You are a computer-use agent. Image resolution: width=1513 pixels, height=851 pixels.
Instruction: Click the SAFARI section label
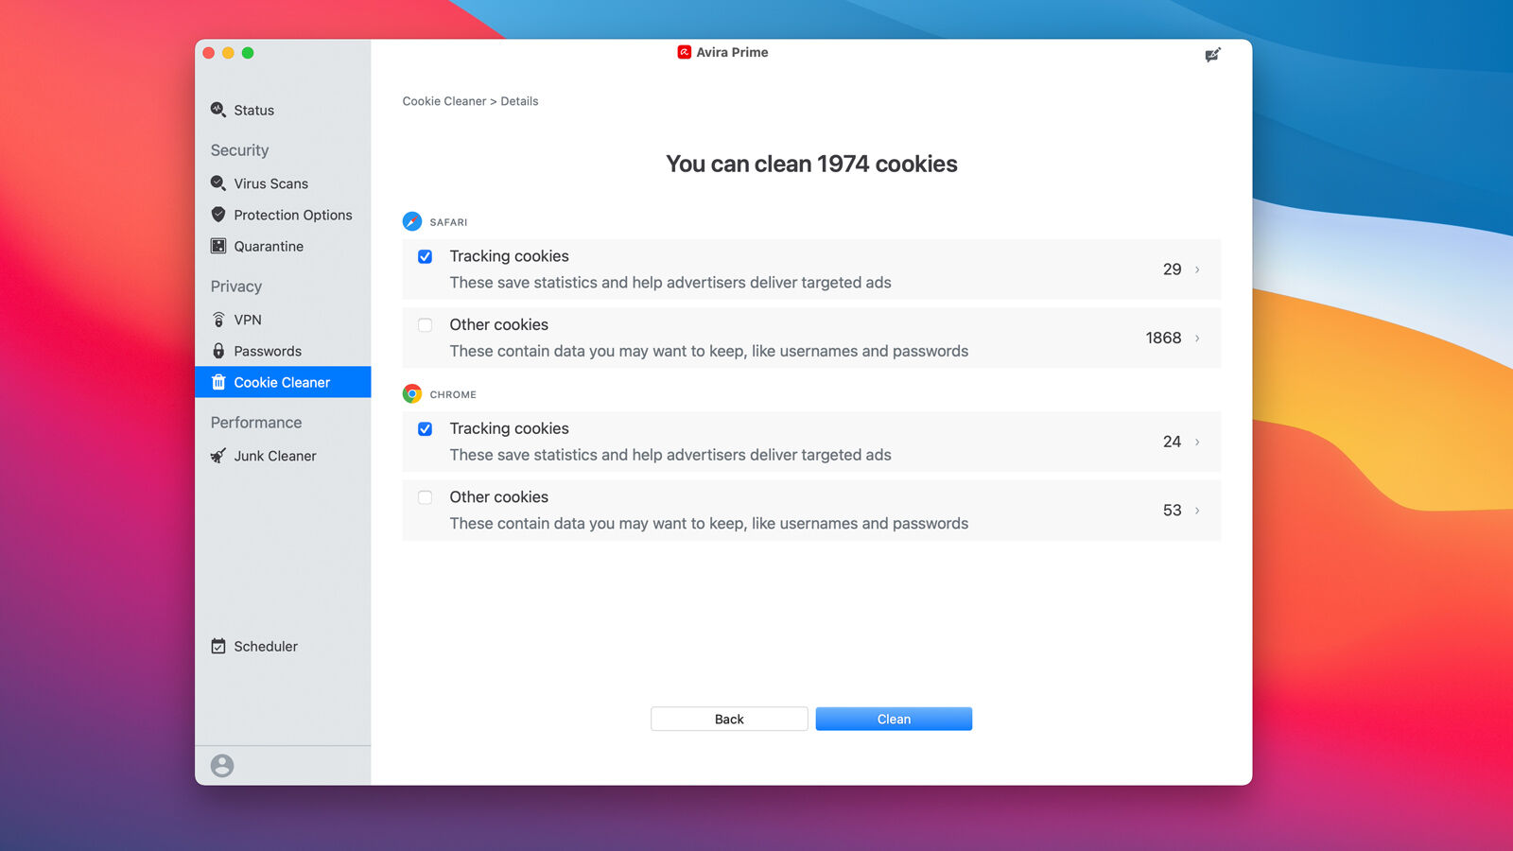point(448,222)
